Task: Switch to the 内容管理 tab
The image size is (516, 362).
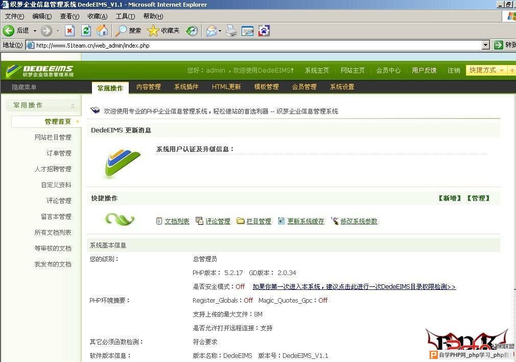Action: tap(149, 87)
